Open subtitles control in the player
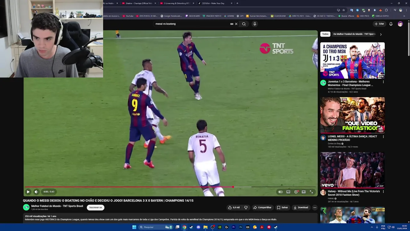This screenshot has height=231, width=410. [288, 192]
